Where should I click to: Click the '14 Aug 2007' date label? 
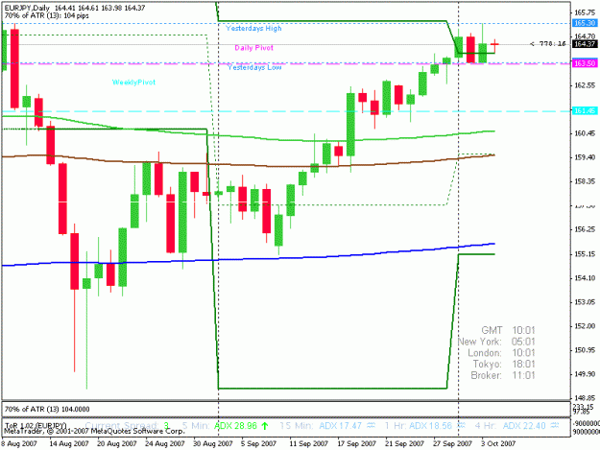(69, 443)
